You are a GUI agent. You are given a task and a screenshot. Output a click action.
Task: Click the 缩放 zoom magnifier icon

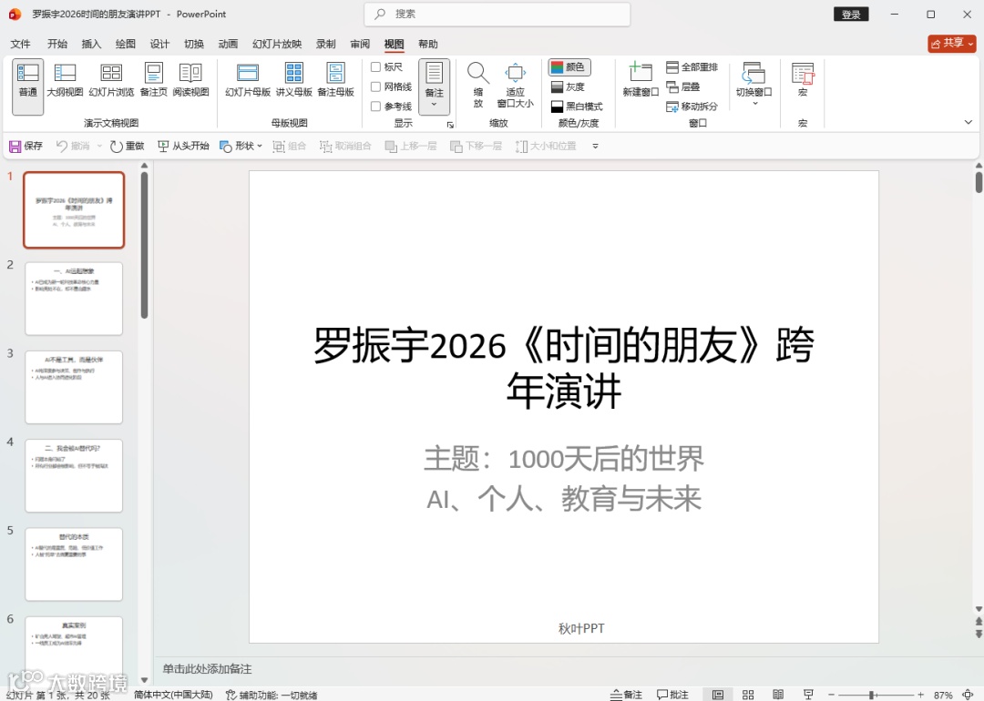pyautogui.click(x=478, y=86)
